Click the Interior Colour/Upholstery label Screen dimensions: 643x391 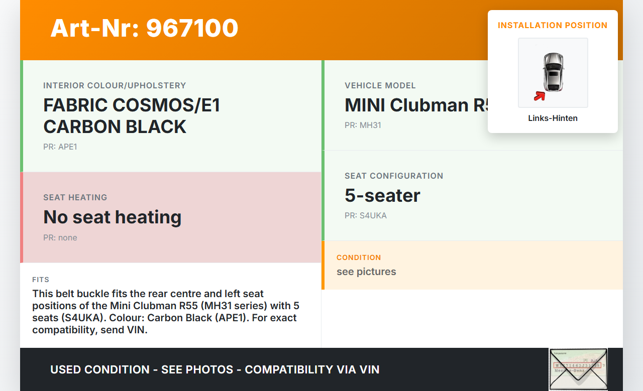pos(115,86)
